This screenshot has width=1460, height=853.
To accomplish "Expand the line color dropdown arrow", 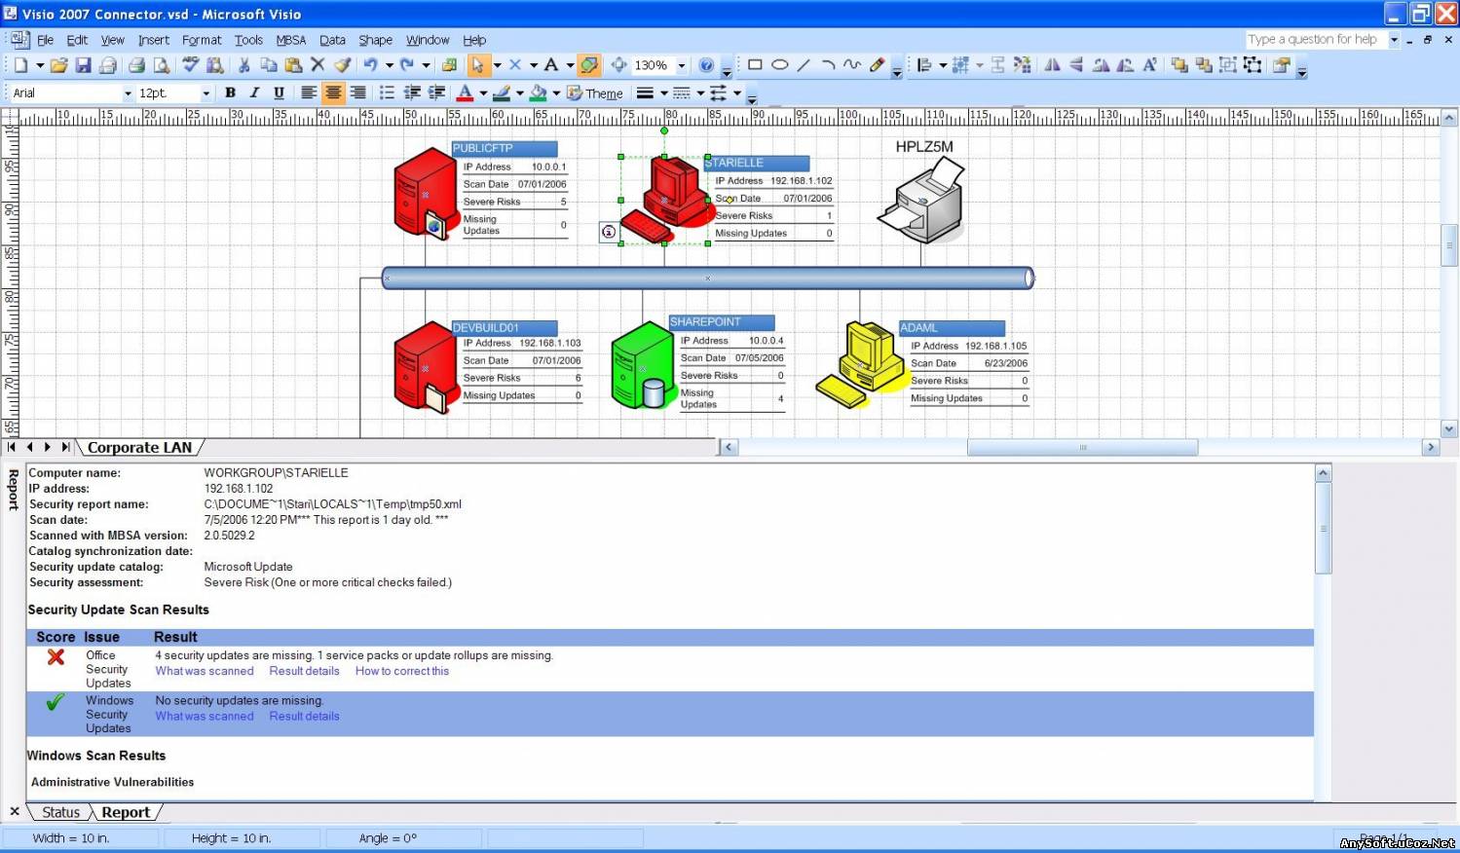I will click(520, 93).
